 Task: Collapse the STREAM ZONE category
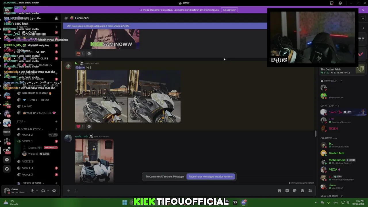pyautogui.click(x=31, y=183)
